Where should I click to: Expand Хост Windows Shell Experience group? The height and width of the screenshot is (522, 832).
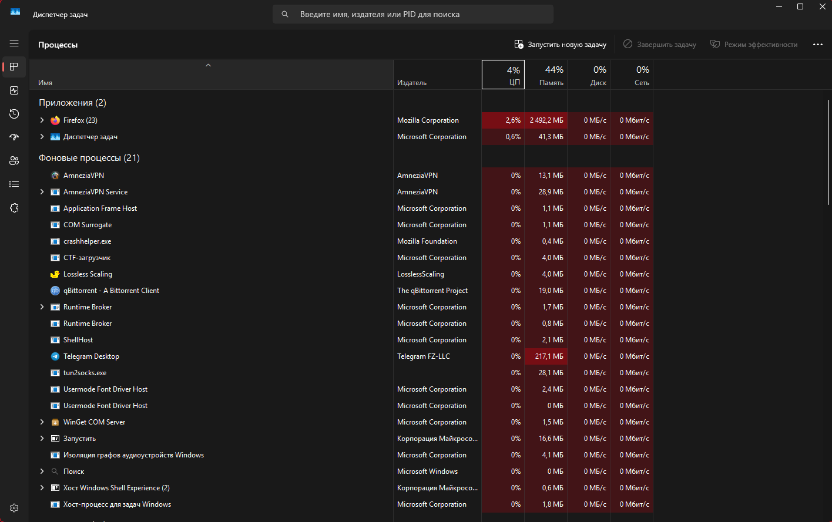coord(42,488)
